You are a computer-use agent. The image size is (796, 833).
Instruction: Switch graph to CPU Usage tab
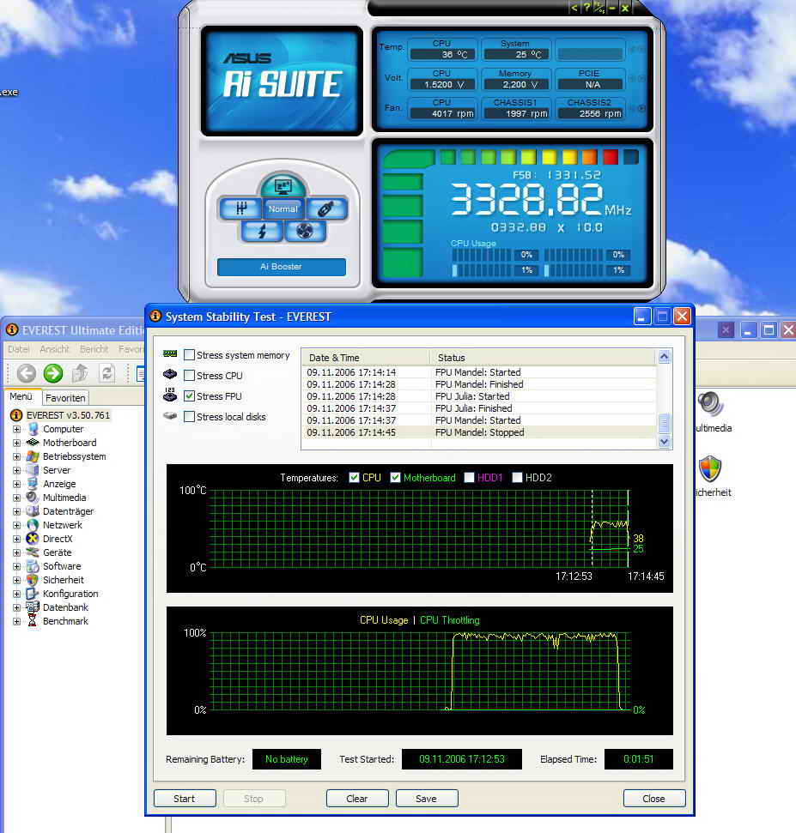(x=384, y=620)
